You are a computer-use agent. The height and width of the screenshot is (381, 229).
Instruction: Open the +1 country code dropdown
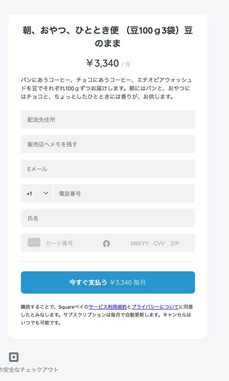coord(37,194)
